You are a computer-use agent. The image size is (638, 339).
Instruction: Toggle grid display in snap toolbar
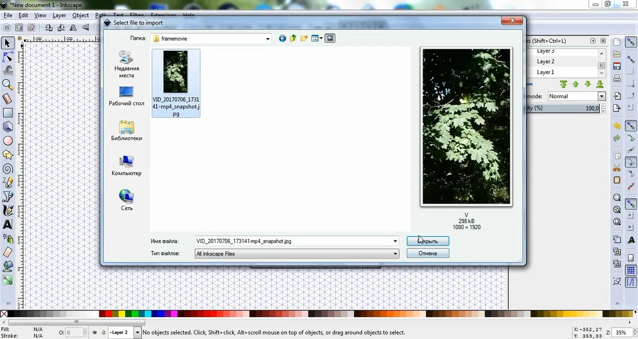click(631, 270)
